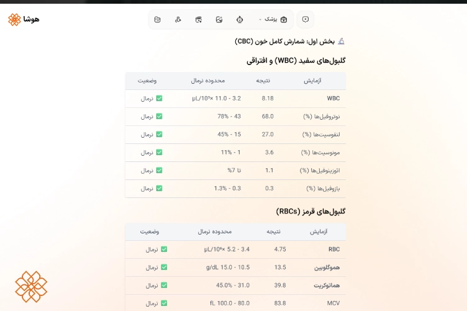Screen dimensions: 467x311
Task: Click the normal range 1 - 11%
Action: point(231,152)
